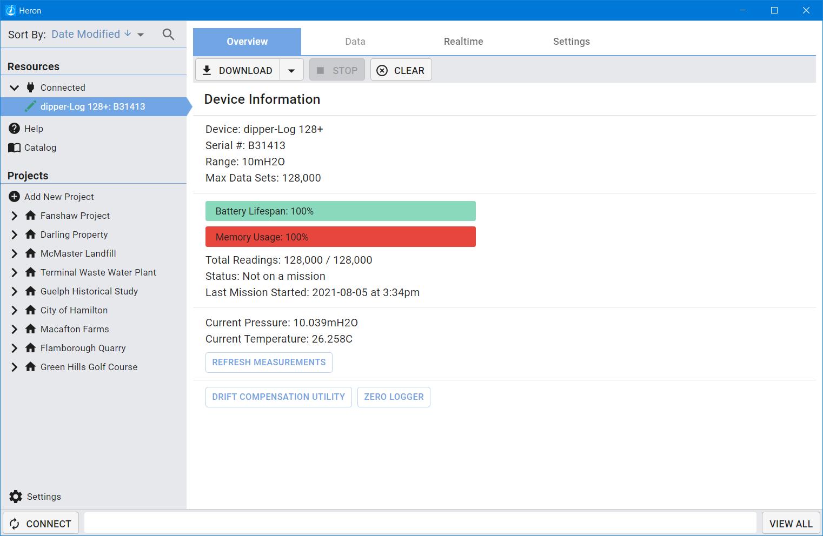Open the Download options dropdown arrow
823x536 pixels.
pos(291,70)
